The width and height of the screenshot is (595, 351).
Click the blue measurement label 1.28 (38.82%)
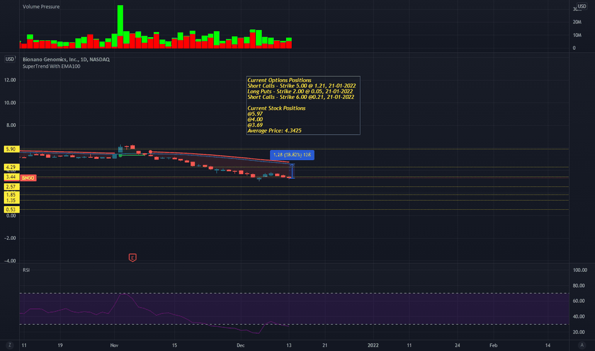point(292,155)
